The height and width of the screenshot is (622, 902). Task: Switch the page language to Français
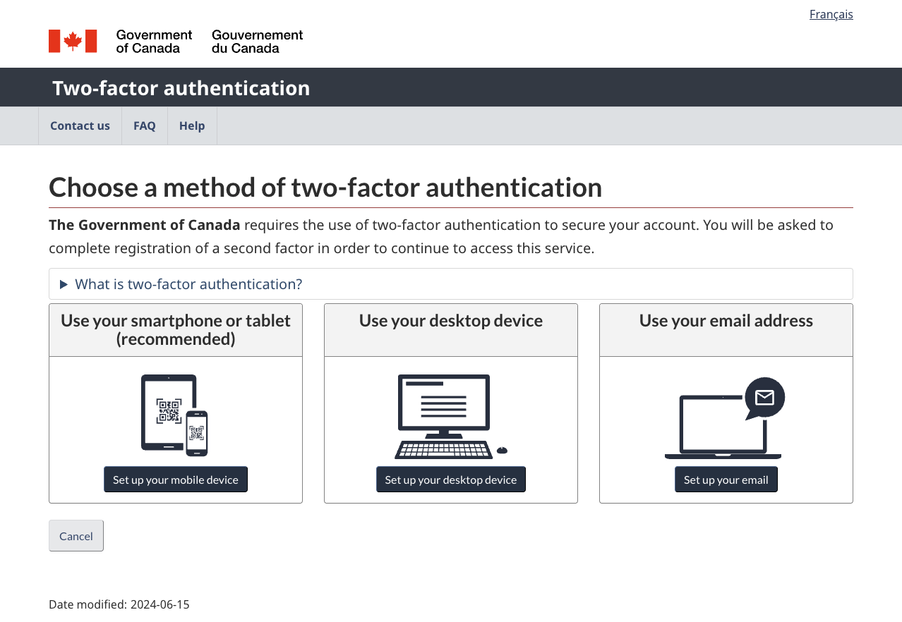[x=831, y=13]
